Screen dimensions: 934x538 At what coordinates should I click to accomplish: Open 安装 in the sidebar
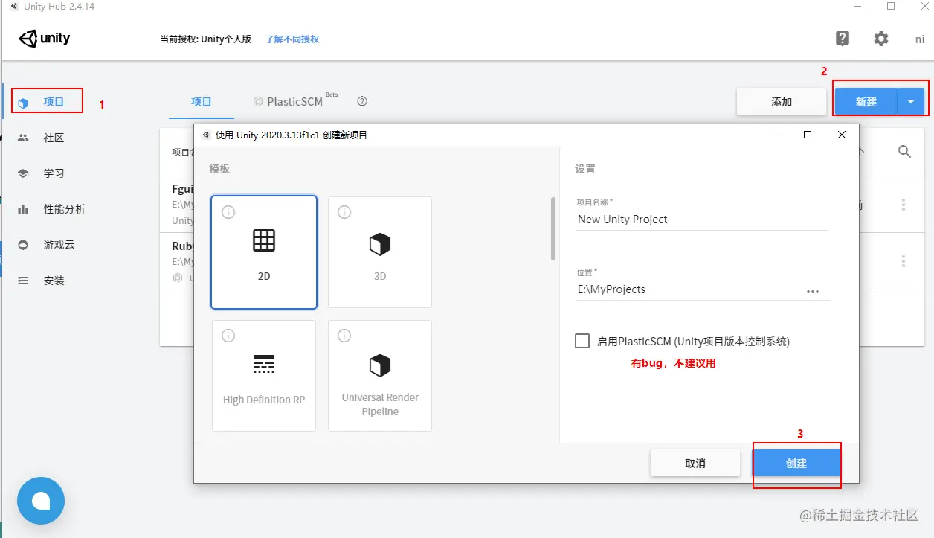click(54, 281)
